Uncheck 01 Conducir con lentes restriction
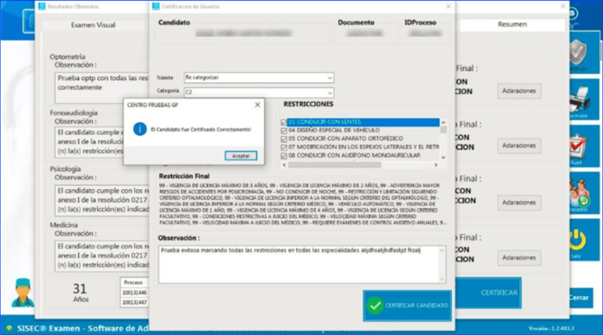603x335 pixels. [x=283, y=122]
